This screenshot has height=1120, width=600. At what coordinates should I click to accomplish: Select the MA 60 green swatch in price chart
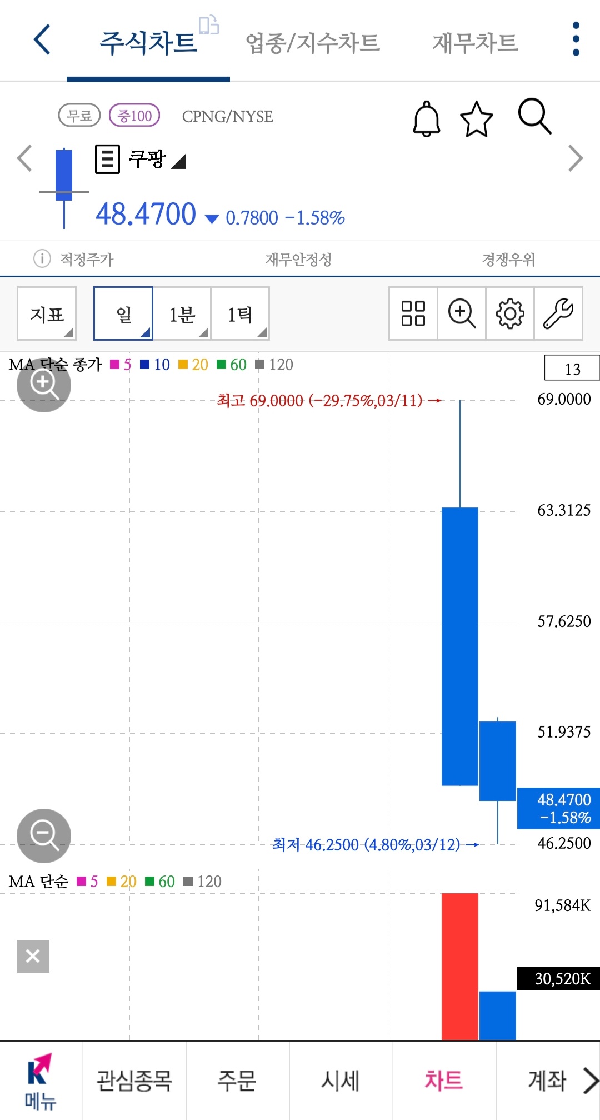221,364
